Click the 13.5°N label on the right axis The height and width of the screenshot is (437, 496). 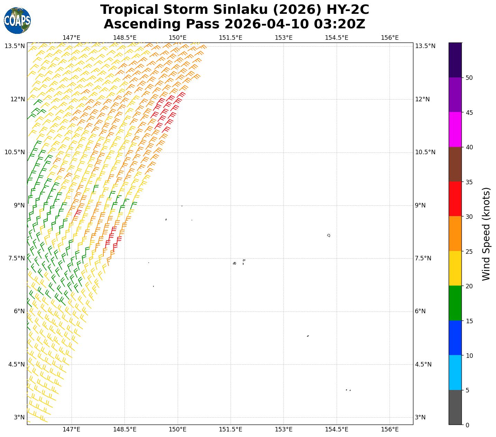coord(425,46)
